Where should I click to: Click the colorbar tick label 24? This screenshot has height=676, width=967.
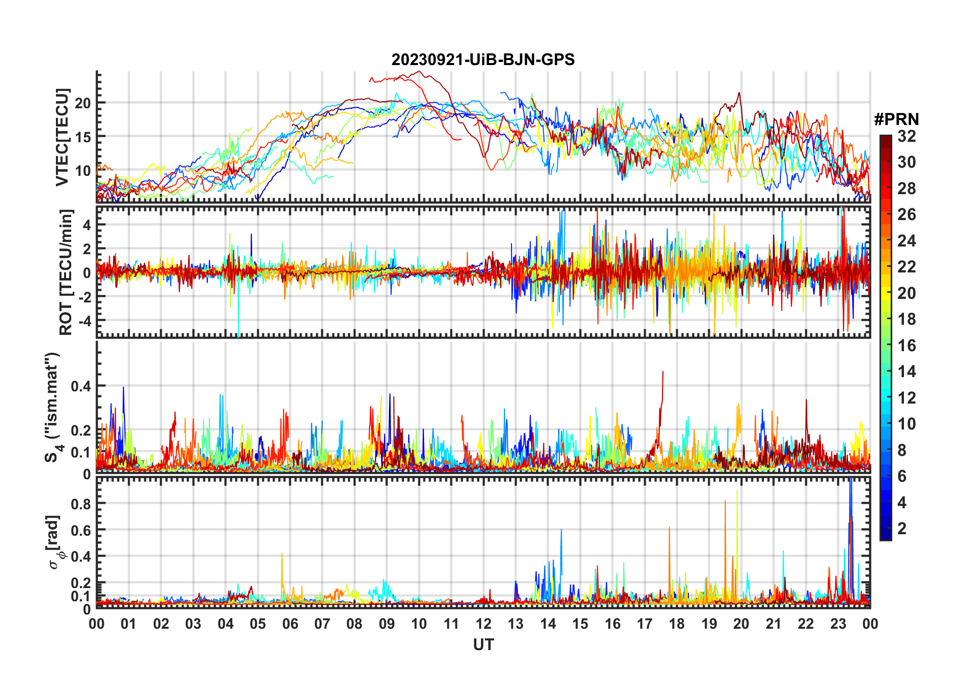tap(906, 241)
